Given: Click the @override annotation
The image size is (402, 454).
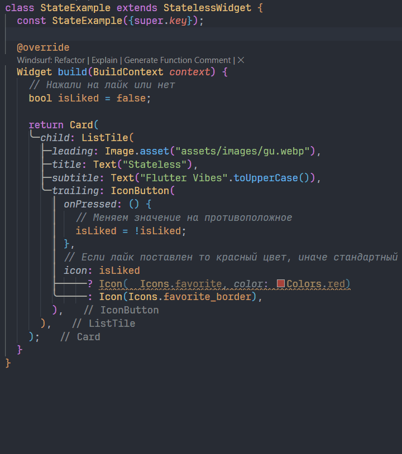Looking at the screenshot, I should point(43,48).
